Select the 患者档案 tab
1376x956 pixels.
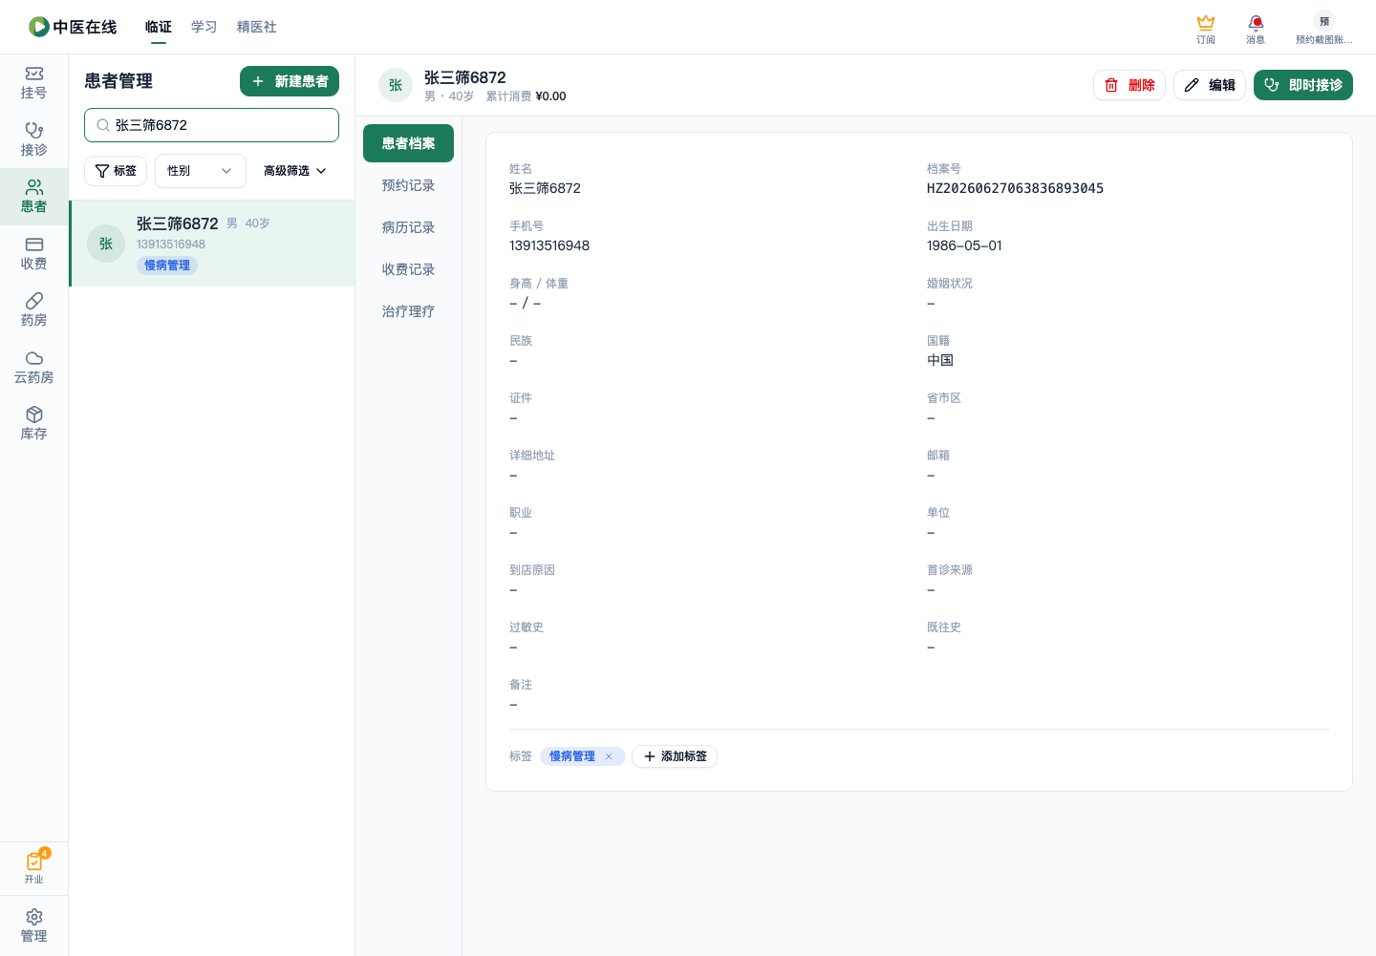(x=408, y=143)
